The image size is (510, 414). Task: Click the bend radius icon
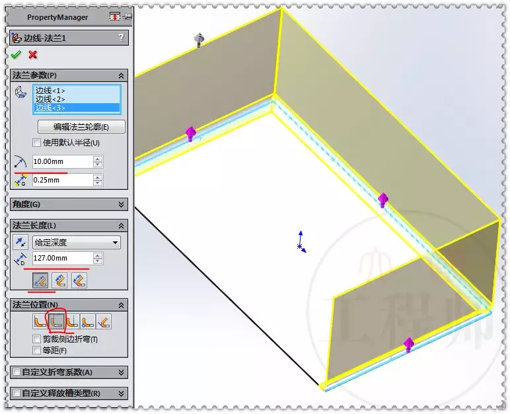[x=20, y=161]
